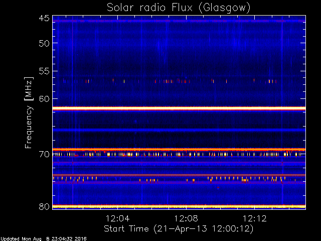This screenshot has width=321, height=241.
Task: Click the 12:04 time label
Action: (x=117, y=218)
